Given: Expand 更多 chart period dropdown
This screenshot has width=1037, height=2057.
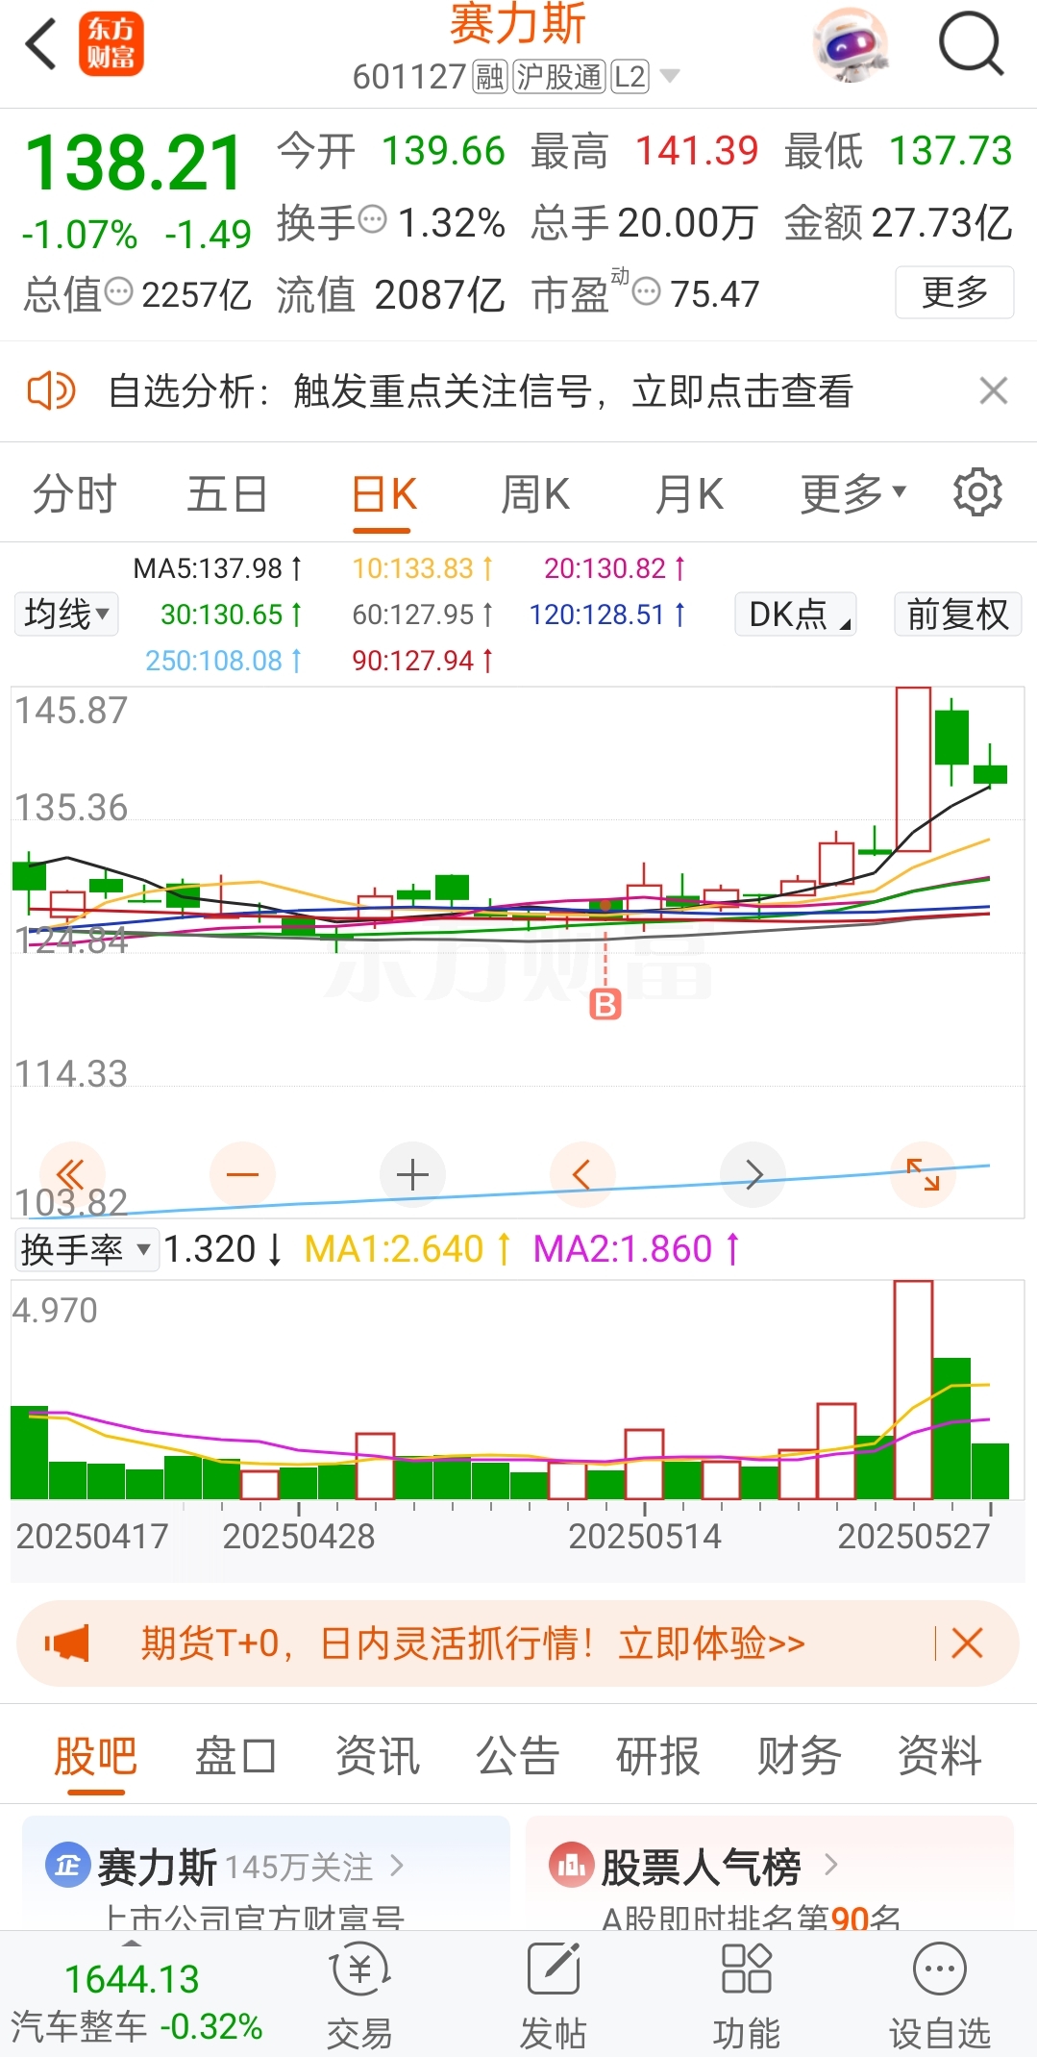Looking at the screenshot, I should (853, 494).
